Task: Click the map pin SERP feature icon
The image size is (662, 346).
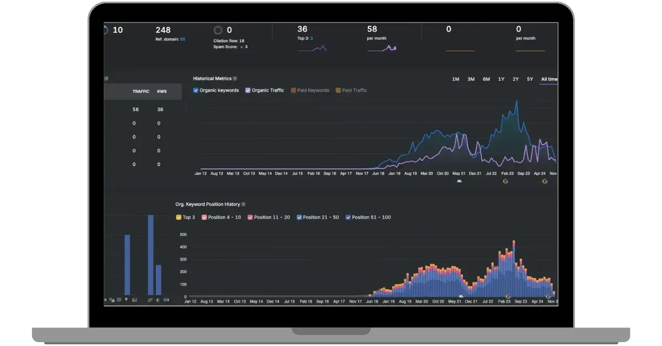Action: (126, 300)
